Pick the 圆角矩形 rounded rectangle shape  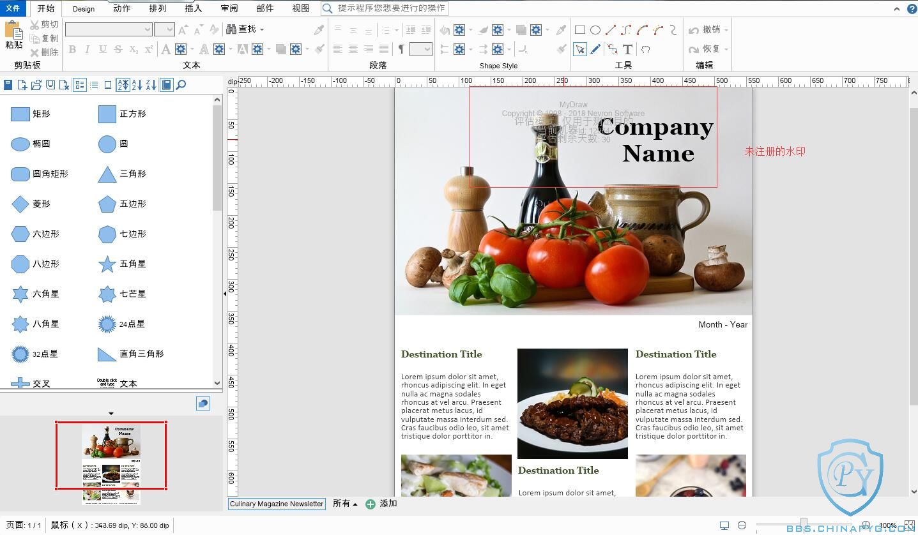(x=40, y=174)
